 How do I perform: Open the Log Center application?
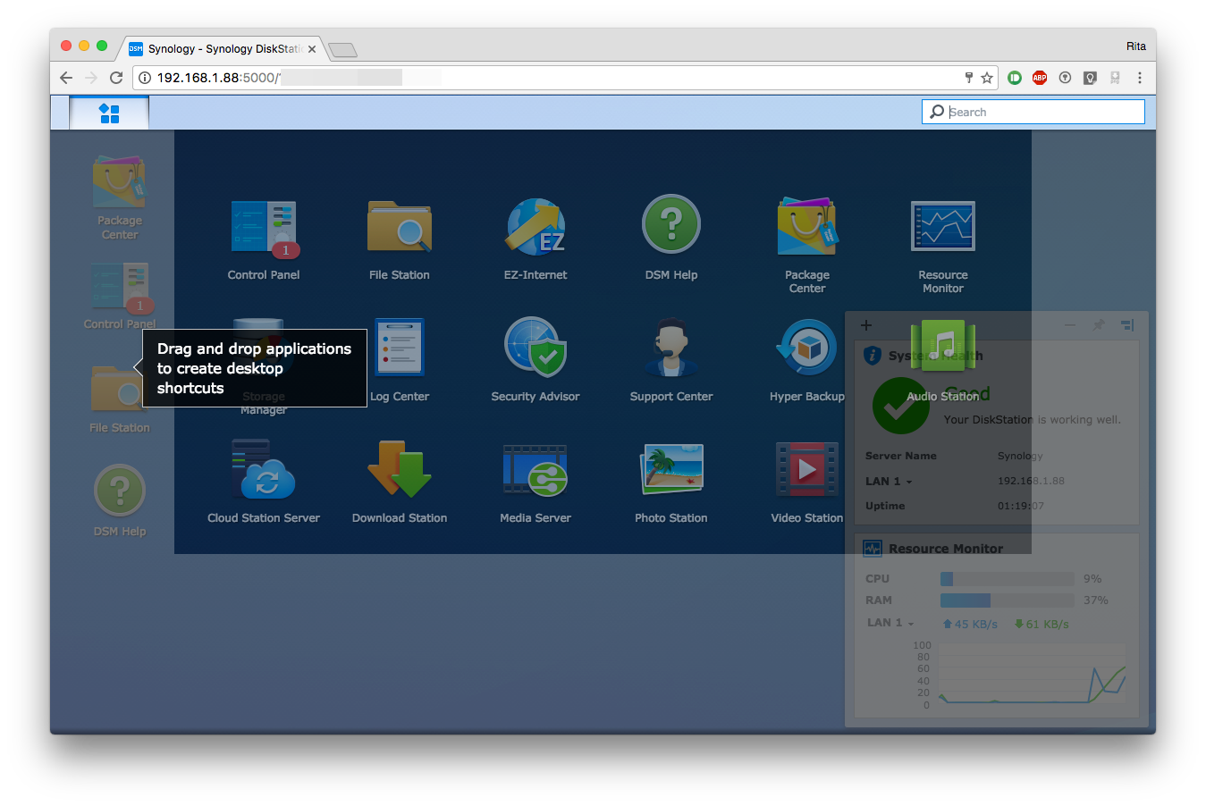point(400,348)
